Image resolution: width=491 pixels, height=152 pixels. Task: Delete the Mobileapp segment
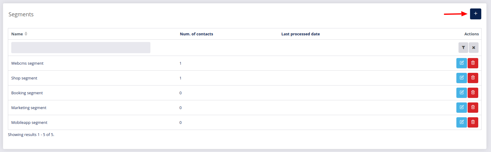pyautogui.click(x=473, y=122)
